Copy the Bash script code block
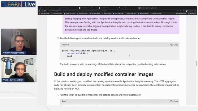Image resolution: width=198 pixels, height=111 pixels. [x=174, y=101]
